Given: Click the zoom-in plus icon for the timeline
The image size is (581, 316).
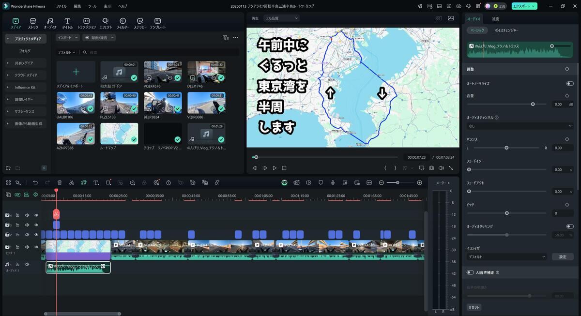Looking at the screenshot, I should 419,182.
